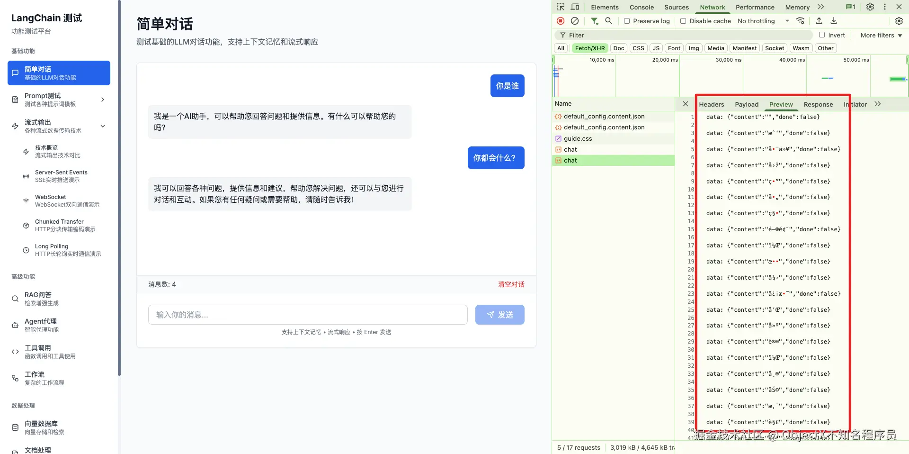Open network panel settings gear
This screenshot has height=454, width=909.
pyautogui.click(x=899, y=21)
